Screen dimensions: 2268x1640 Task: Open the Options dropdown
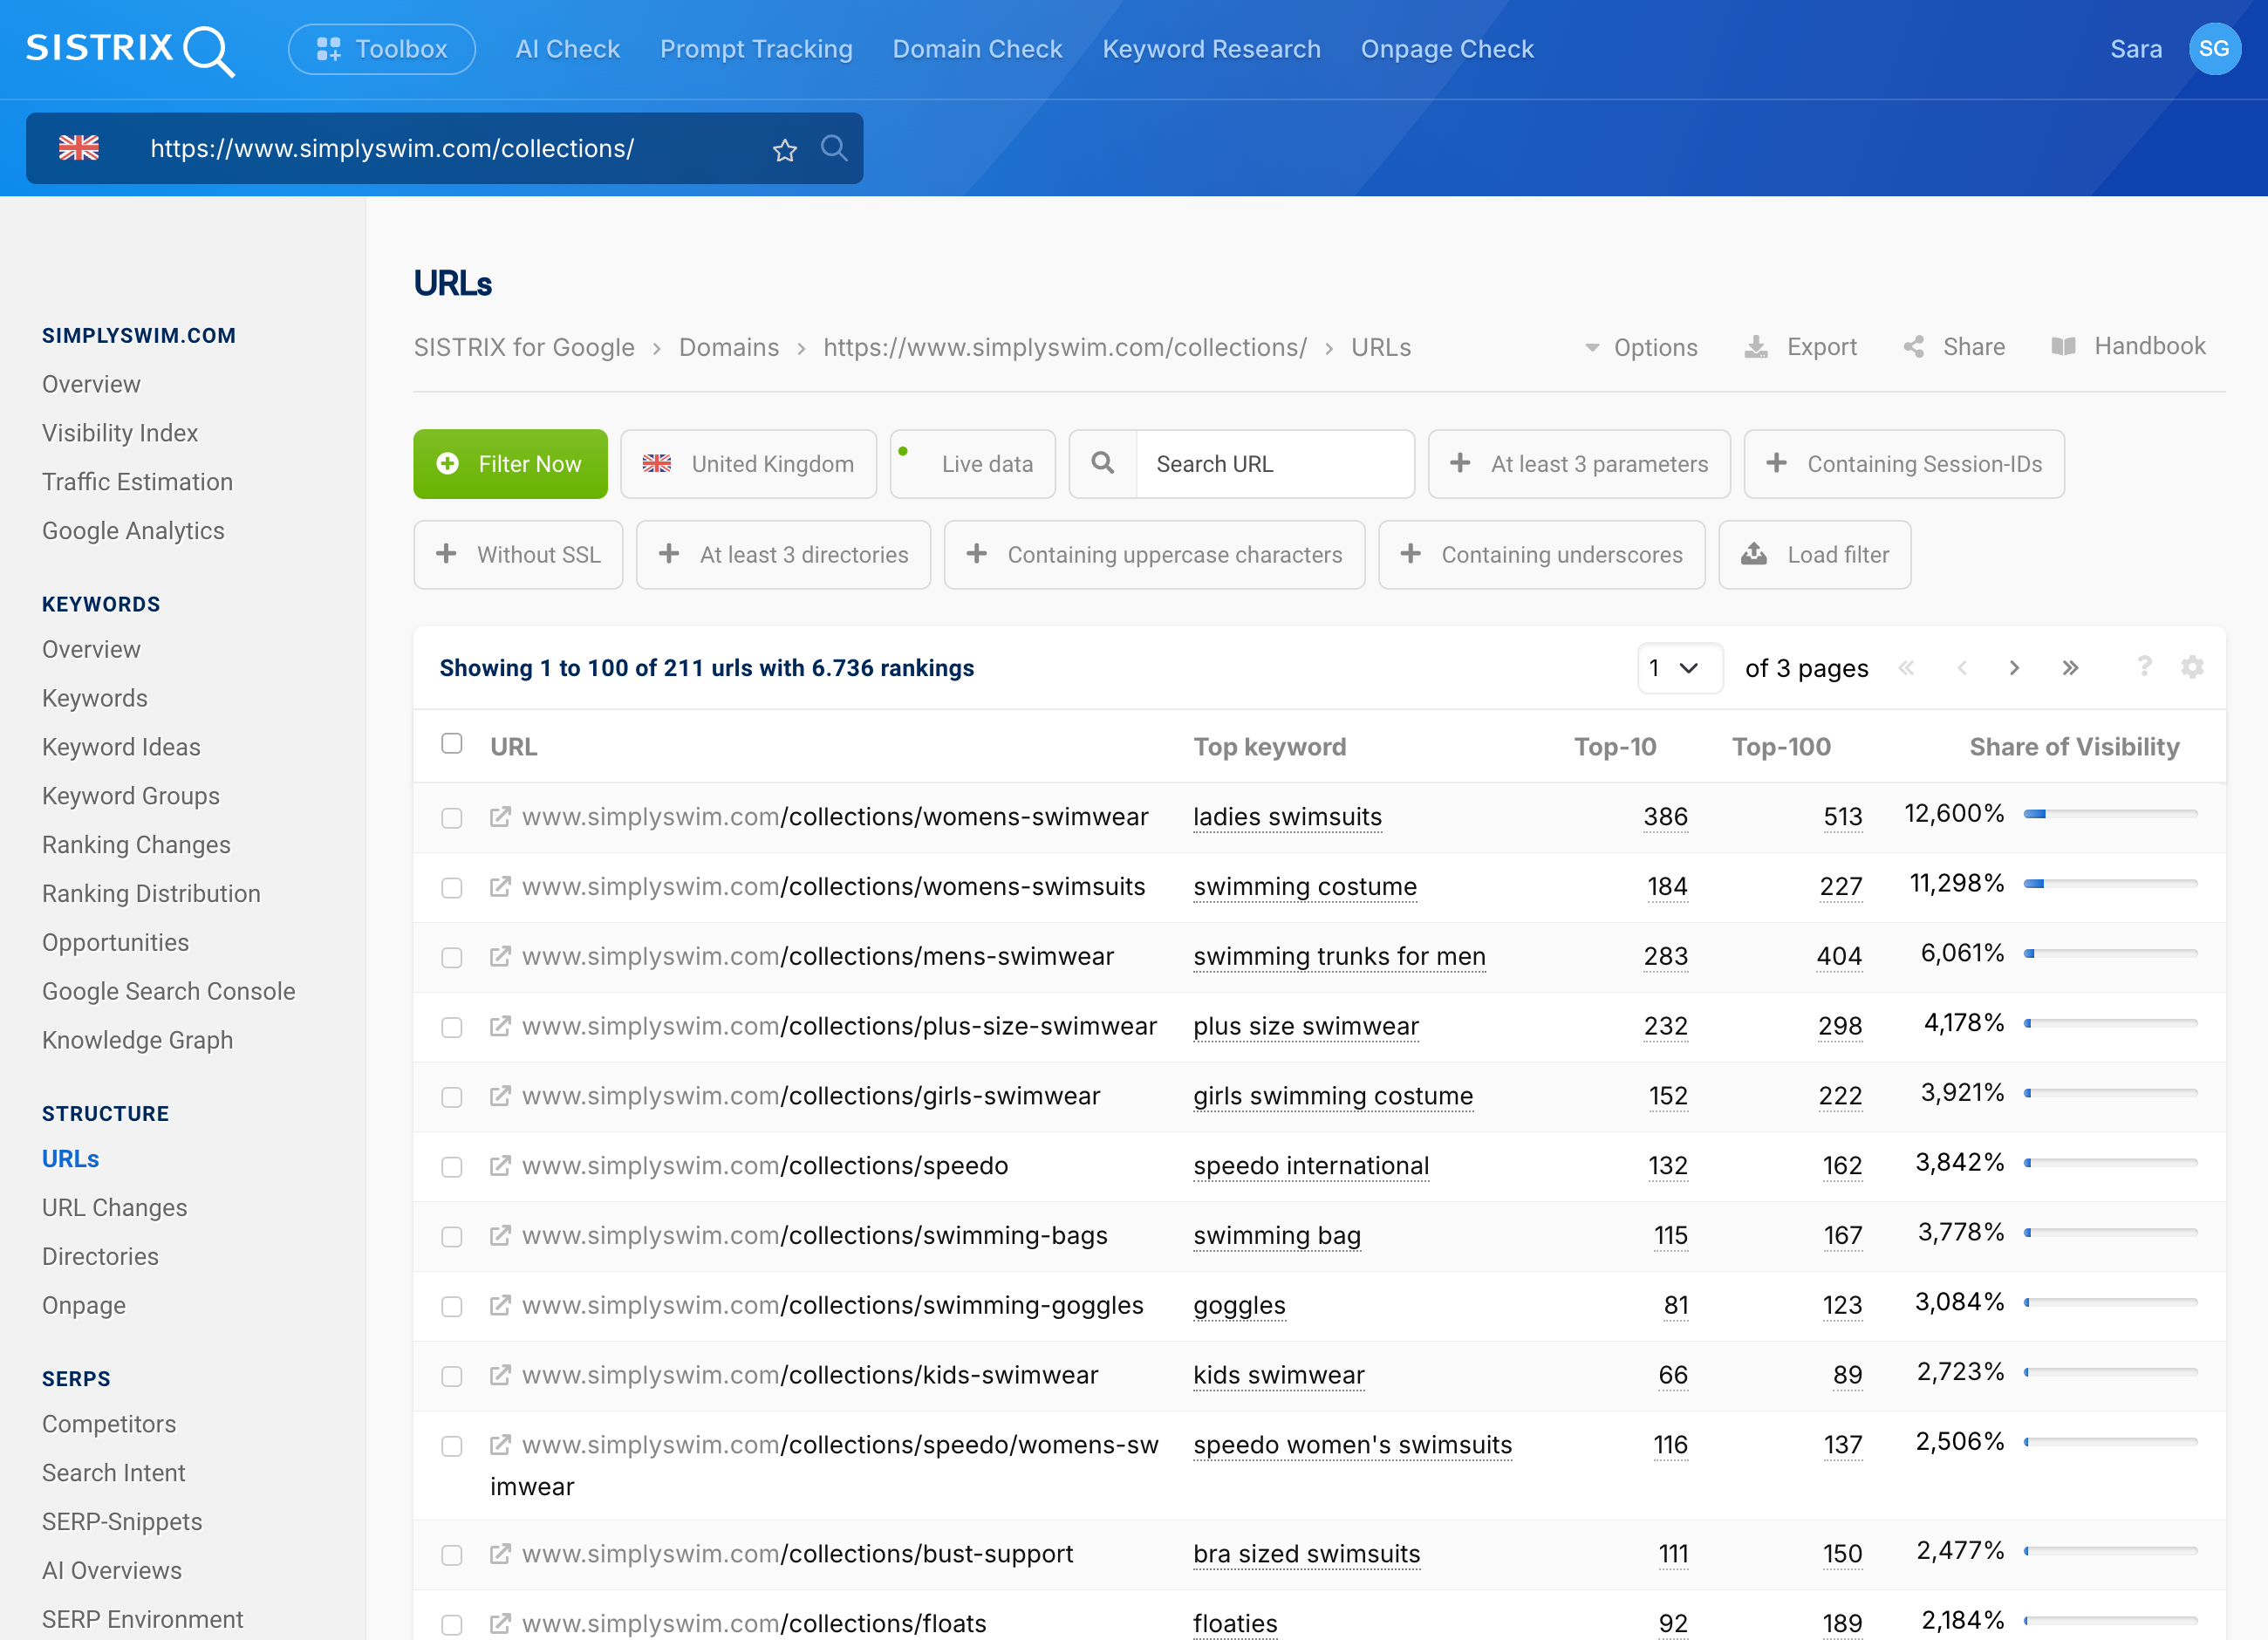click(1641, 347)
